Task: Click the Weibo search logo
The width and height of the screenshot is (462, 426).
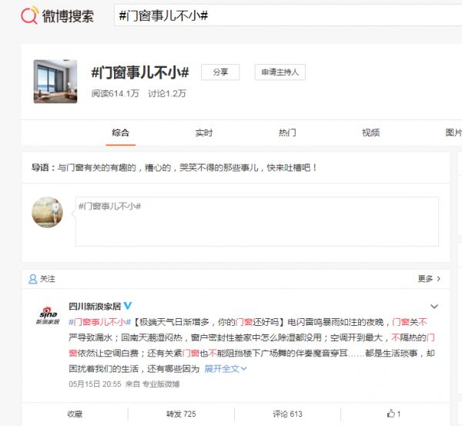Action: (58, 15)
